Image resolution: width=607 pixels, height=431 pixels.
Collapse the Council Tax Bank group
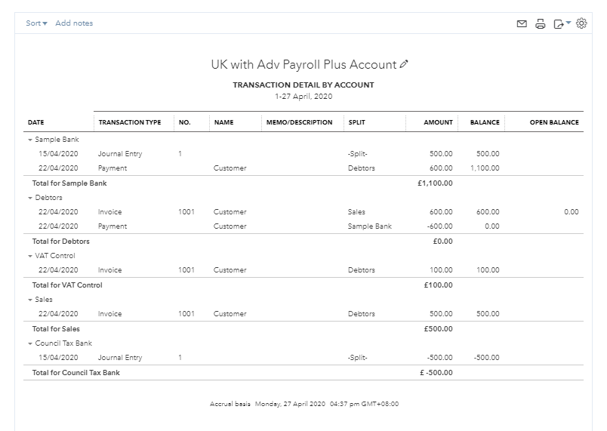31,343
